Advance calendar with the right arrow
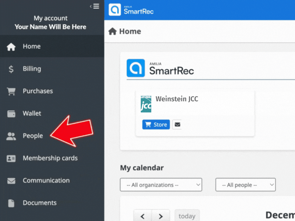This screenshot has height=221, width=295. pyautogui.click(x=160, y=216)
